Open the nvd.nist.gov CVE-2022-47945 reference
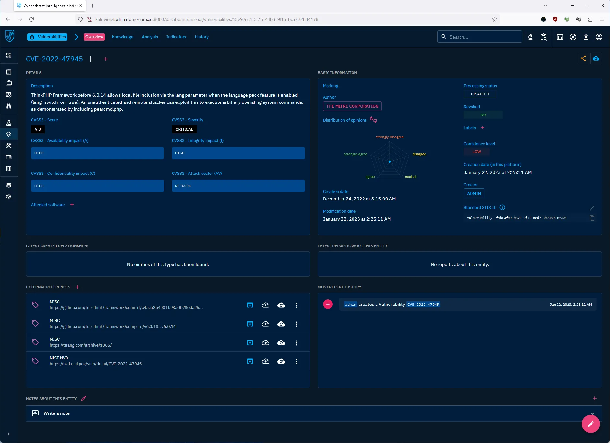The height and width of the screenshot is (443, 610). click(96, 364)
